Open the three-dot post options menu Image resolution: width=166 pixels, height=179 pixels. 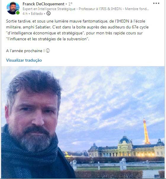pyautogui.click(x=156, y=3)
